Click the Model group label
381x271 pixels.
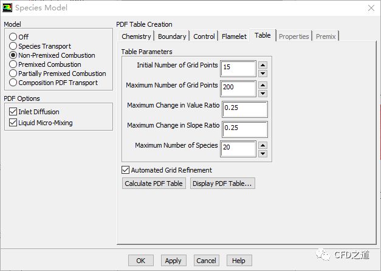pos(12,24)
